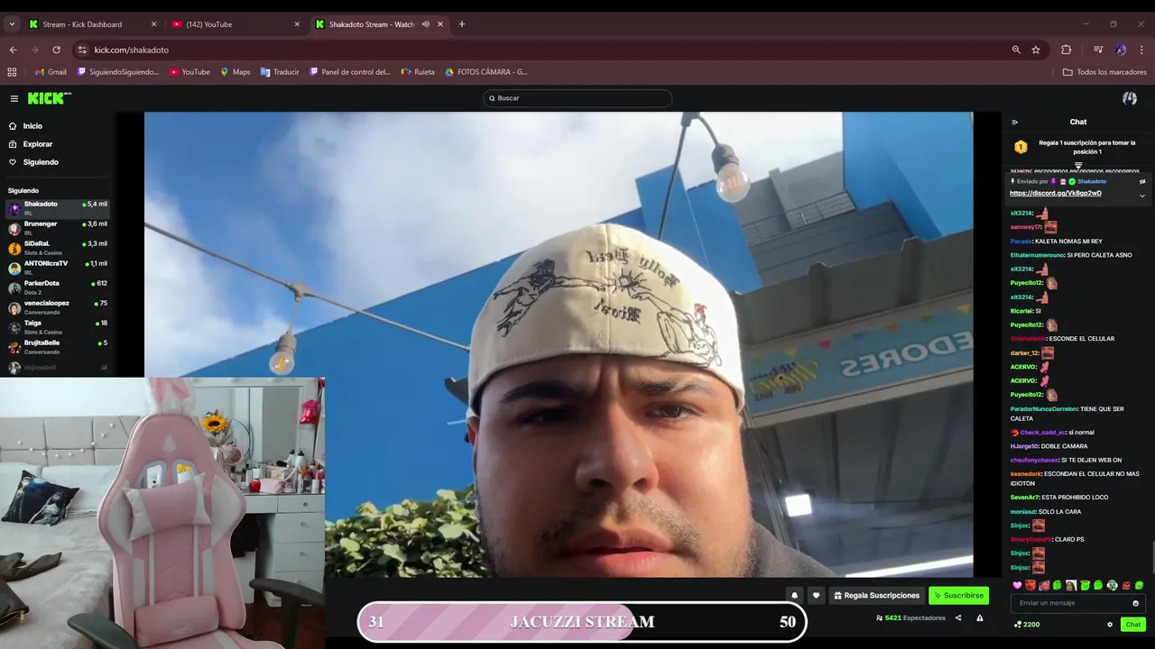
Task: Open a new browser tab
Action: pyautogui.click(x=462, y=24)
